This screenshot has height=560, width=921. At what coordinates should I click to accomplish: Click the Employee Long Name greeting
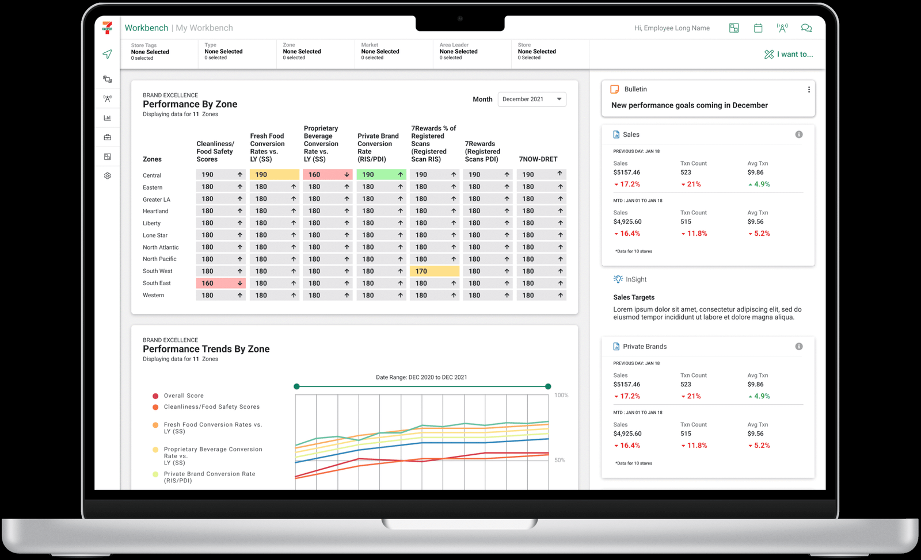tap(672, 28)
